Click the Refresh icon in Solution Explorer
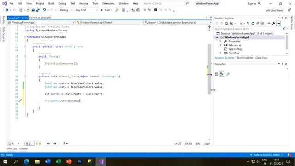295x166 pixels. tap(253, 24)
